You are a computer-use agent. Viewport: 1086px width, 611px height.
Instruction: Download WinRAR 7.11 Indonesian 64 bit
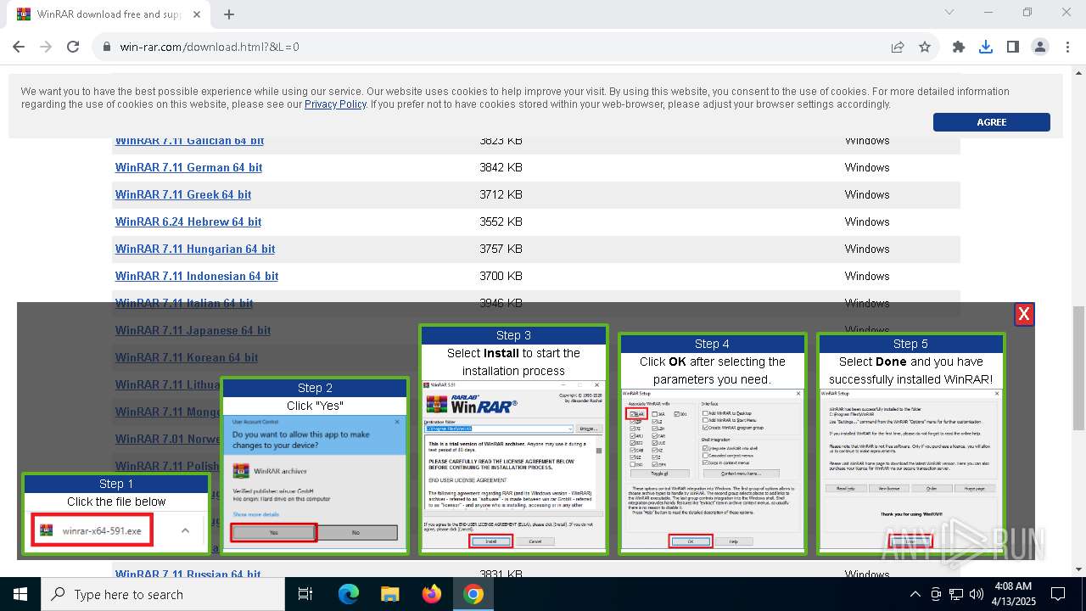[x=197, y=276]
